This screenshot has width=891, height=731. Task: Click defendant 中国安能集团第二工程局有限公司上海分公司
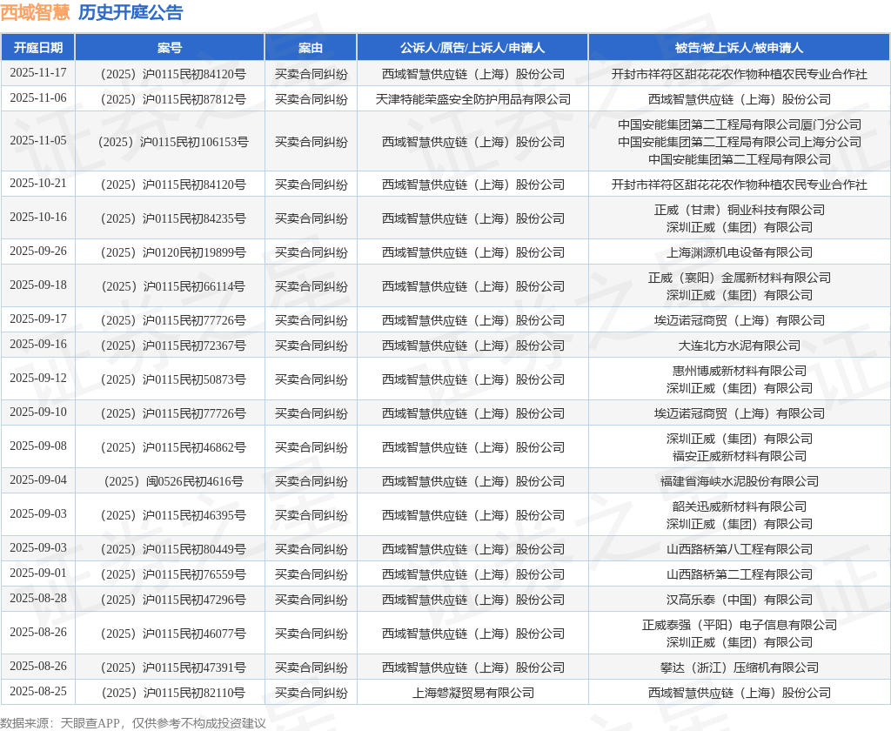point(740,142)
